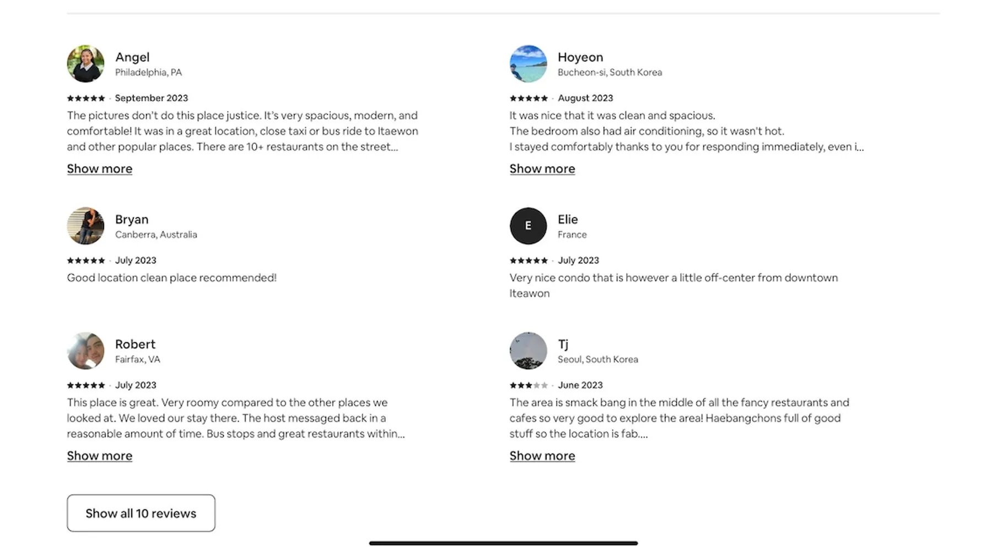Click Tj's three-star rating

529,385
